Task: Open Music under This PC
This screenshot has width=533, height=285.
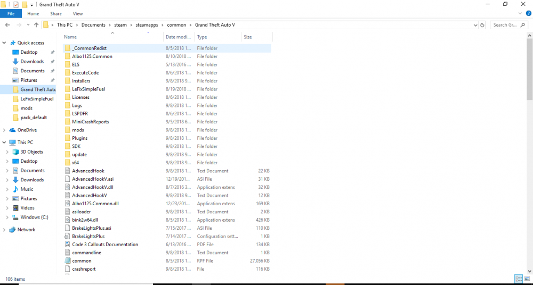Action: coord(27,189)
